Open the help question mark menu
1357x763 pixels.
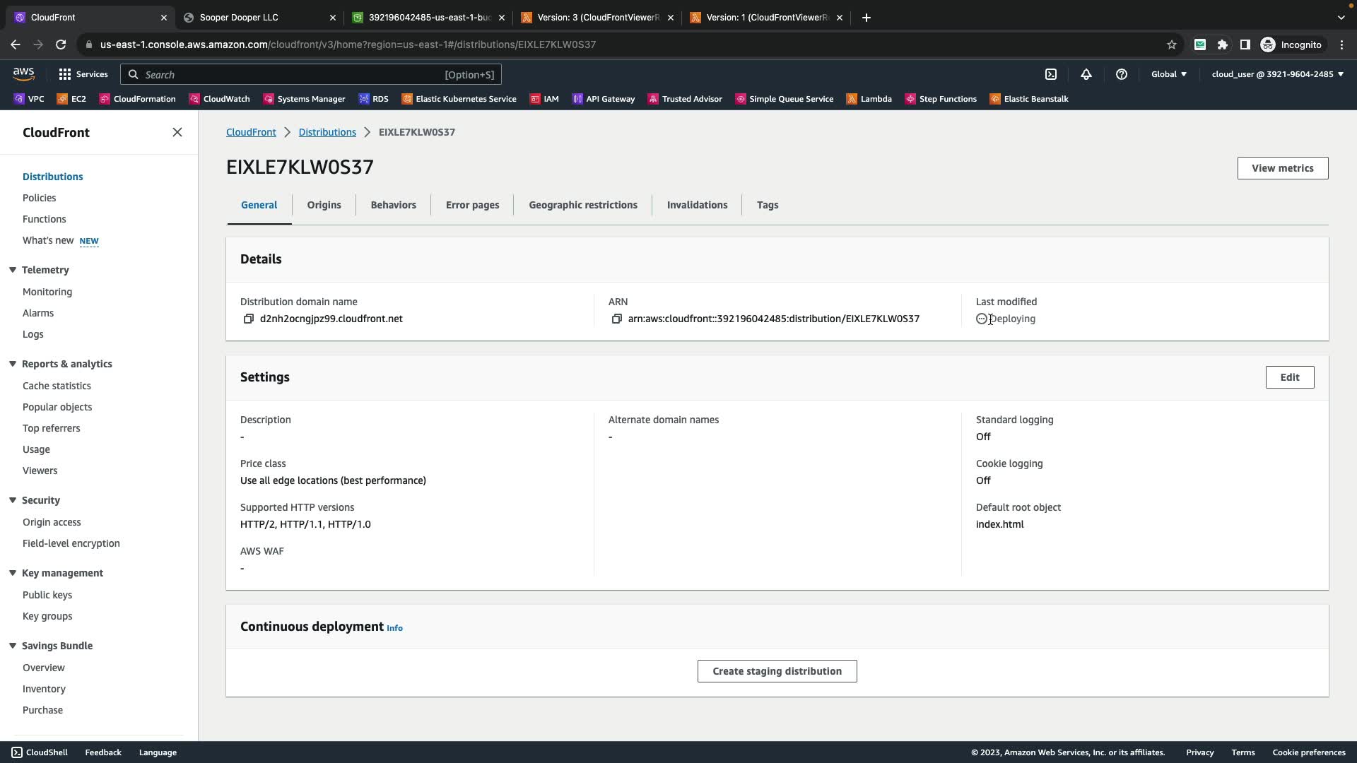[1122, 74]
